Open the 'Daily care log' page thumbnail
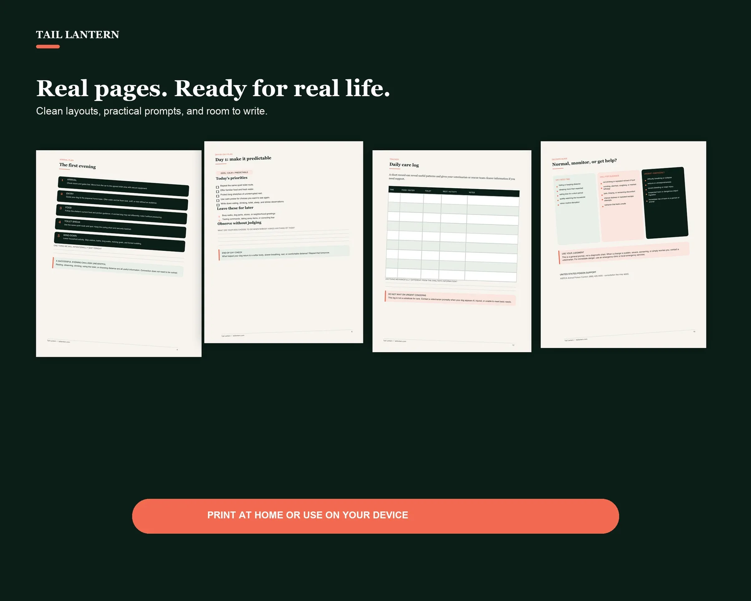Viewport: 751px width, 601px height. 452,251
